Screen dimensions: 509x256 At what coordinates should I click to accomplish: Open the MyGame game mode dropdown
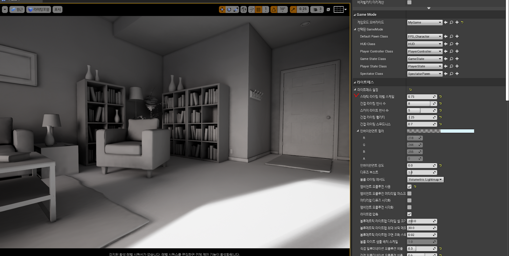[425, 22]
